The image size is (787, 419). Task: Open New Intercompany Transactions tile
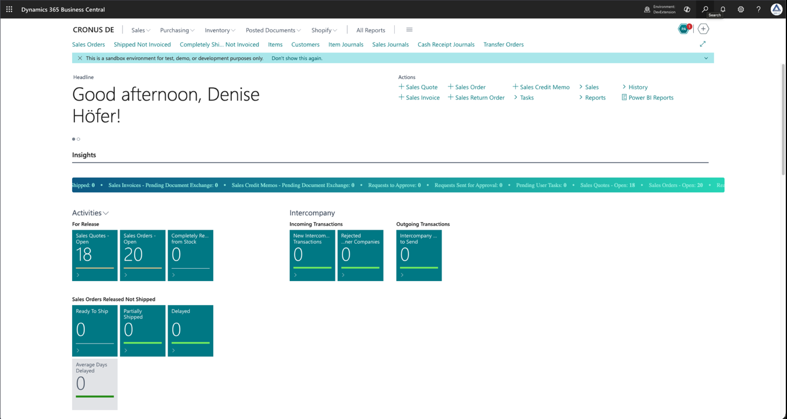pyautogui.click(x=312, y=255)
